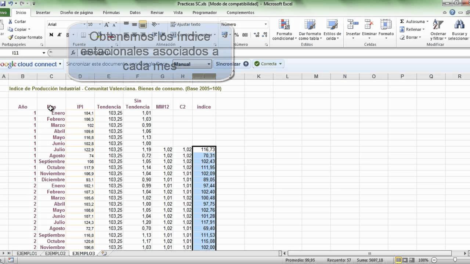Click the blue Help question mark icon
The width and height of the screenshot is (470, 264).
(x=452, y=12)
